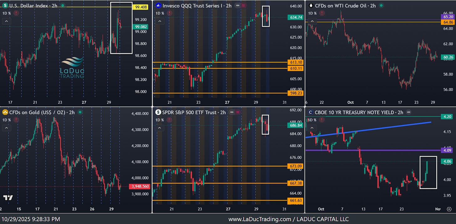456x224 pixels.
Task: Click grey market status pill on SPDR chart
Action: point(232,112)
